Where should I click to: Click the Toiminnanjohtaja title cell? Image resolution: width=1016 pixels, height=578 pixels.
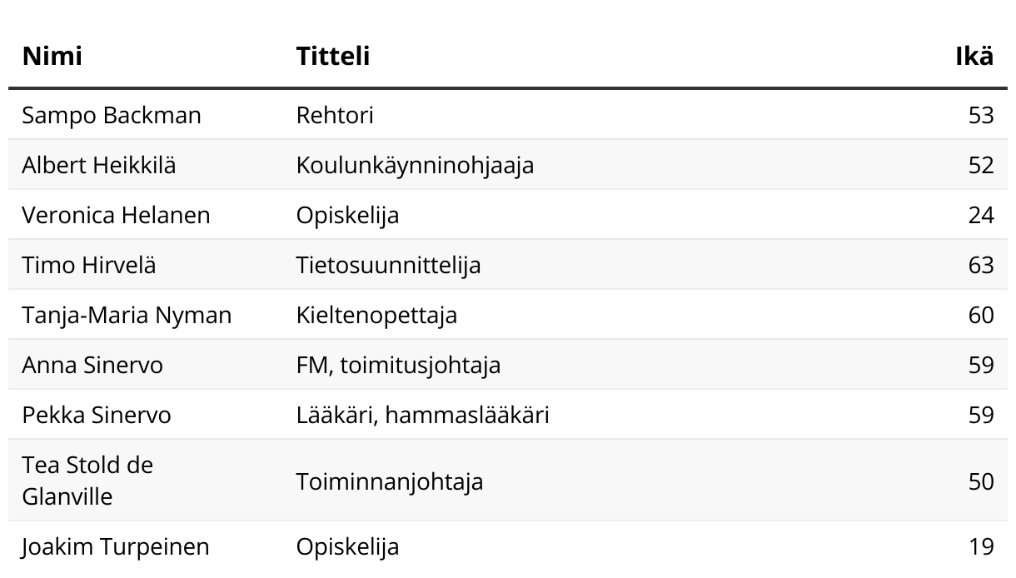(389, 481)
